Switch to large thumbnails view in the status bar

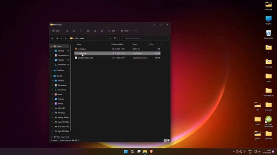pos(168,140)
